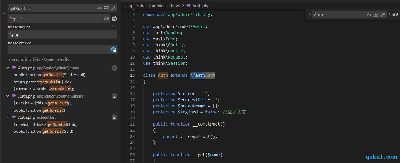Click breadcrumb PHP elephant icon
Image resolution: width=400 pixels, height=163 pixels.
point(189,5)
